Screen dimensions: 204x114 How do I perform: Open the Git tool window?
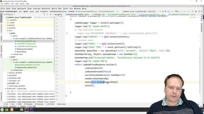pyautogui.click(x=6, y=104)
